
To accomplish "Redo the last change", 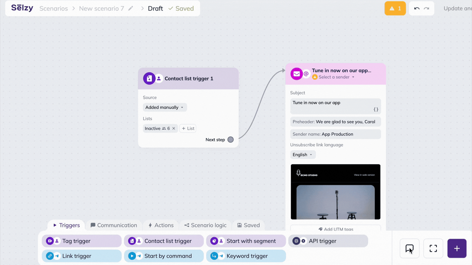I will point(427,8).
